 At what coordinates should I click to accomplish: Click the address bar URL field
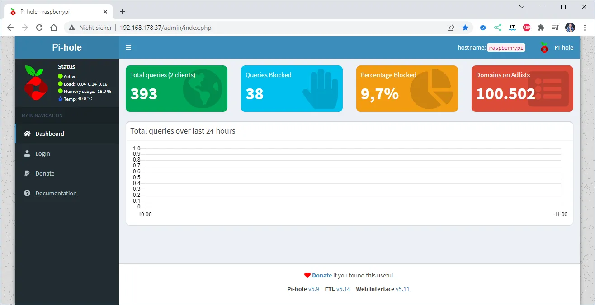coord(271,28)
